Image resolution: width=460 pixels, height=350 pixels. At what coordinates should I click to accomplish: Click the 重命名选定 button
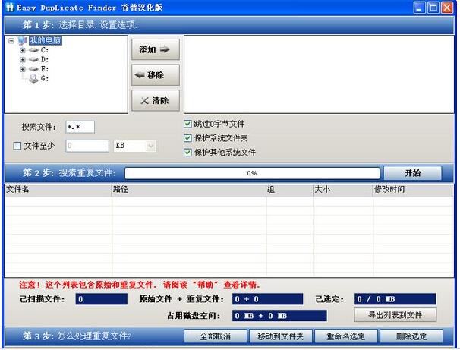coord(346,336)
